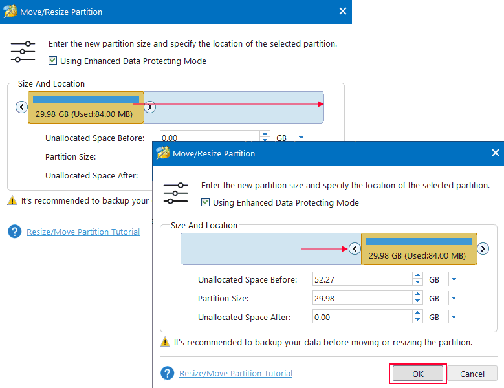Click the app wizard icon in back title bar
This screenshot has width=504, height=388.
(10, 11)
